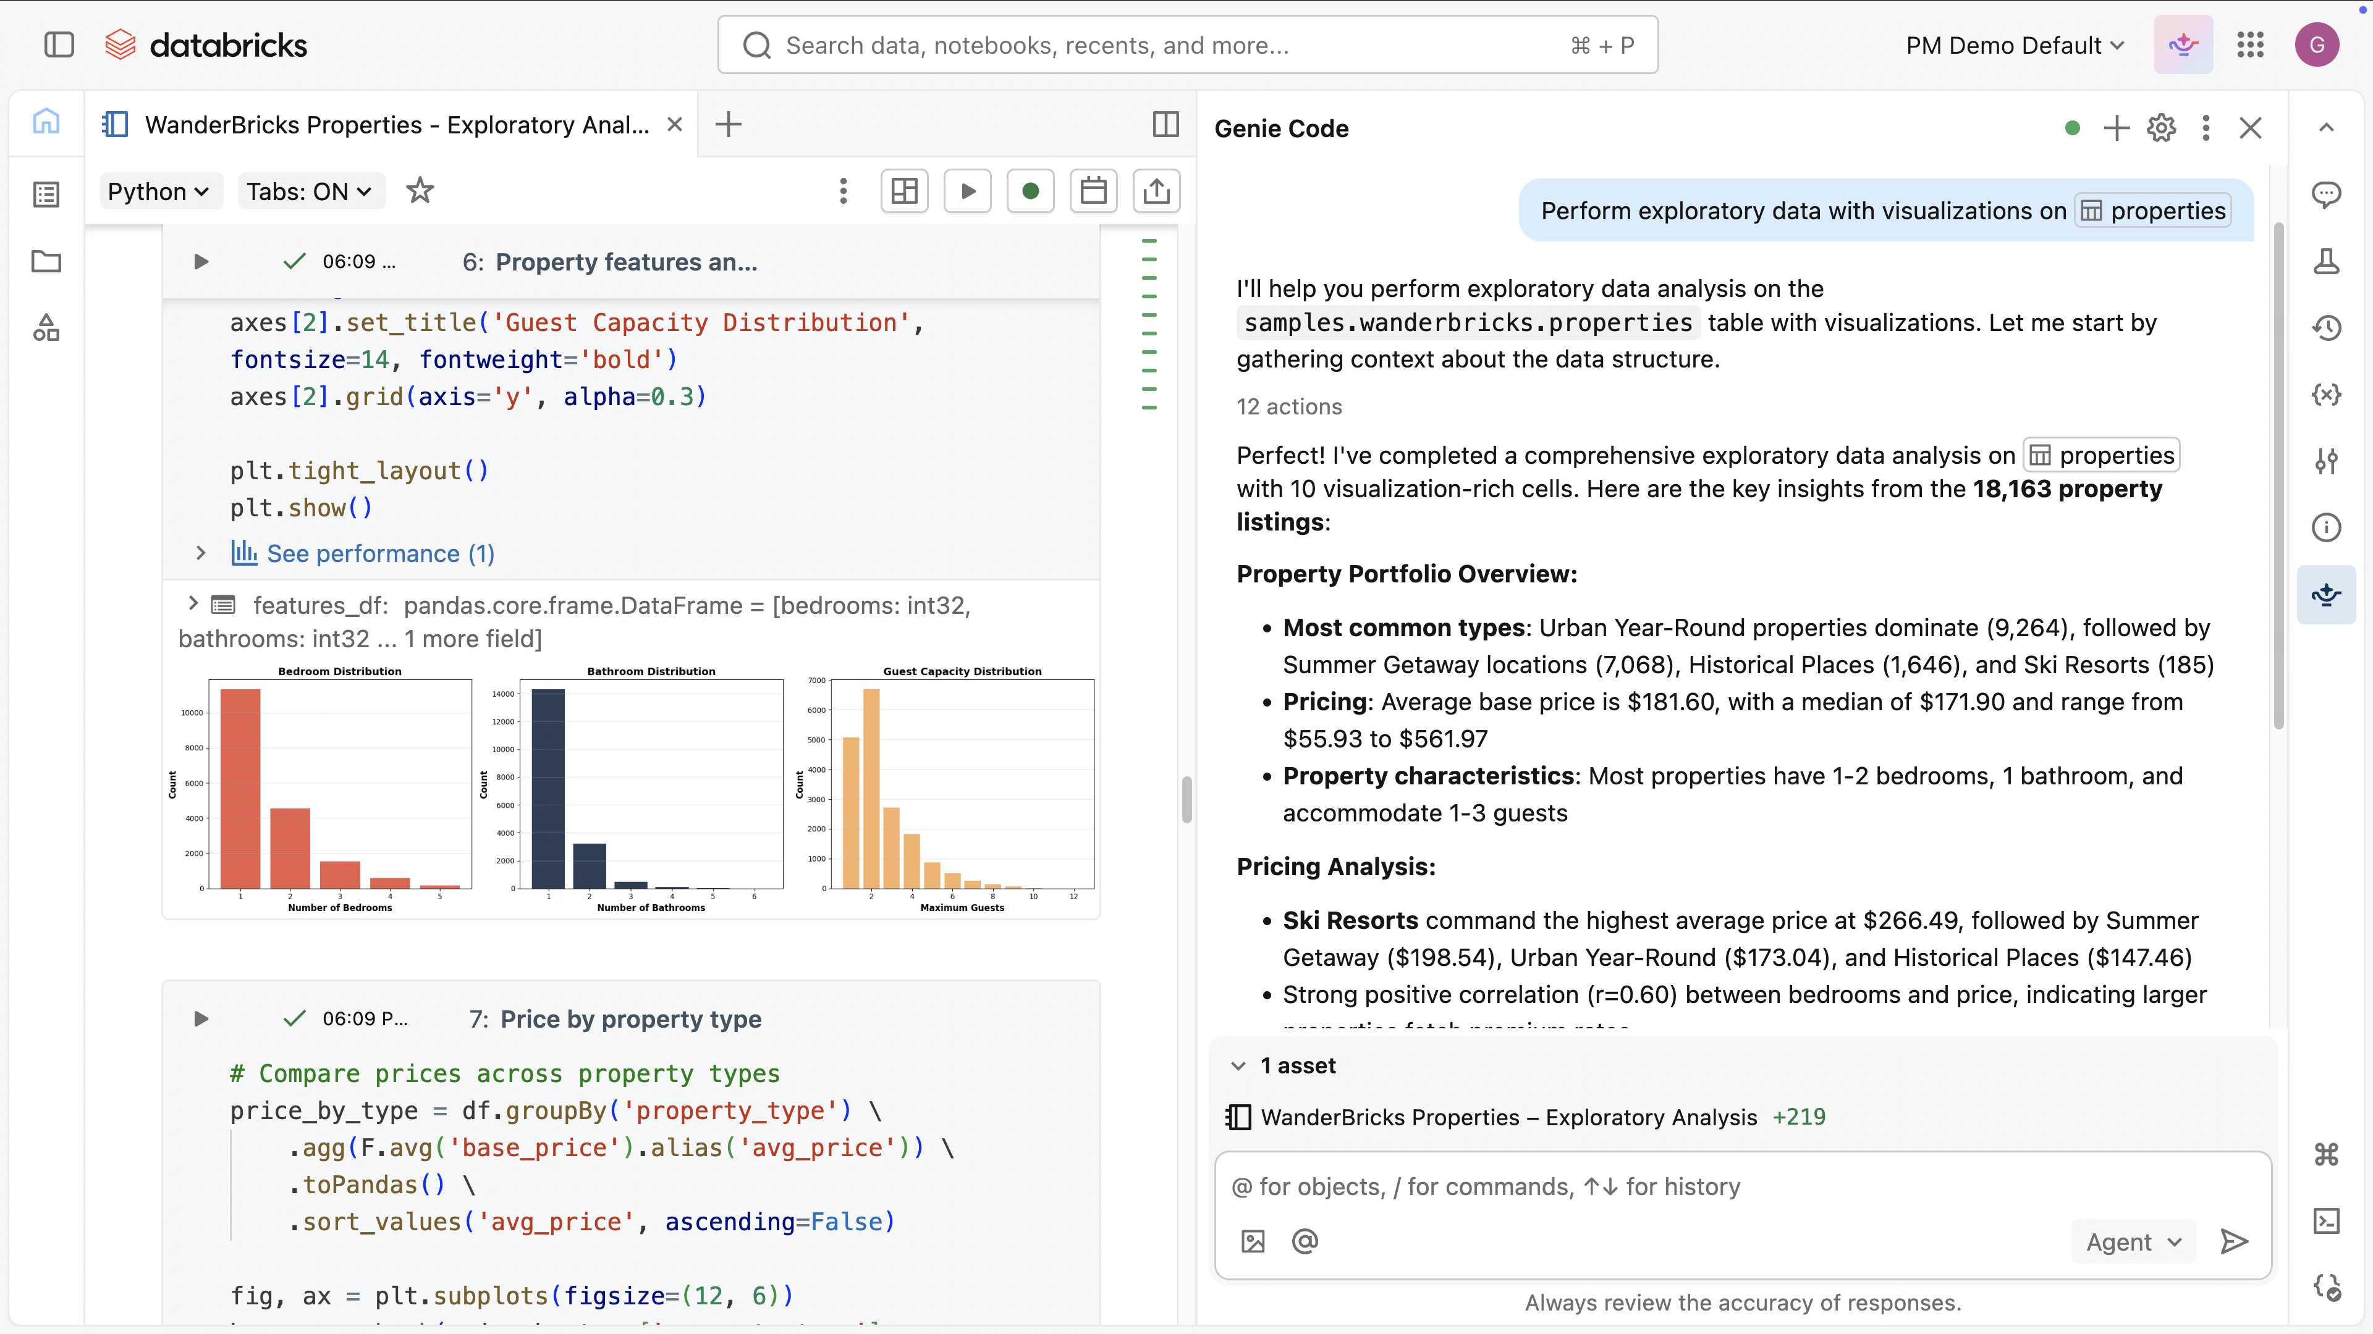Collapse the 1 asset section
Image resolution: width=2373 pixels, height=1334 pixels.
coord(1238,1065)
